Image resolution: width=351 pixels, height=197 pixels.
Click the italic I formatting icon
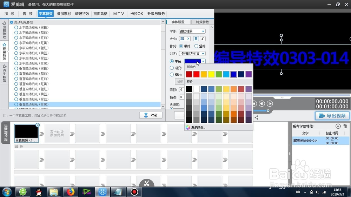pyautogui.click(x=203, y=39)
